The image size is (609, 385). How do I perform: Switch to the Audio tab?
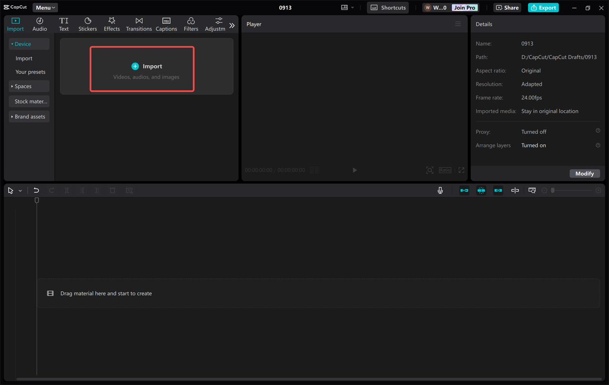[39, 24]
